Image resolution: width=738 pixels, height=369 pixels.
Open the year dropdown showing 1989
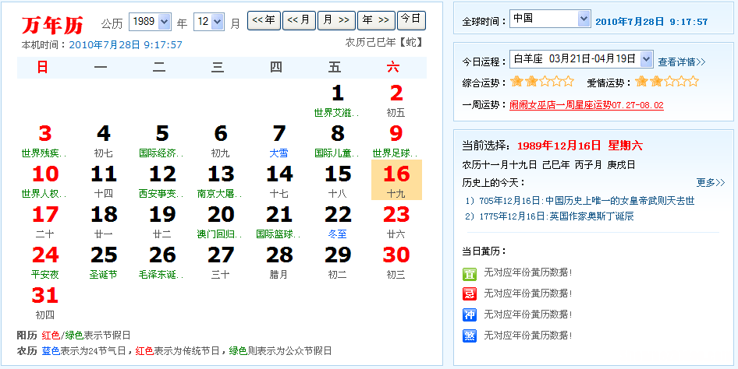coord(150,22)
